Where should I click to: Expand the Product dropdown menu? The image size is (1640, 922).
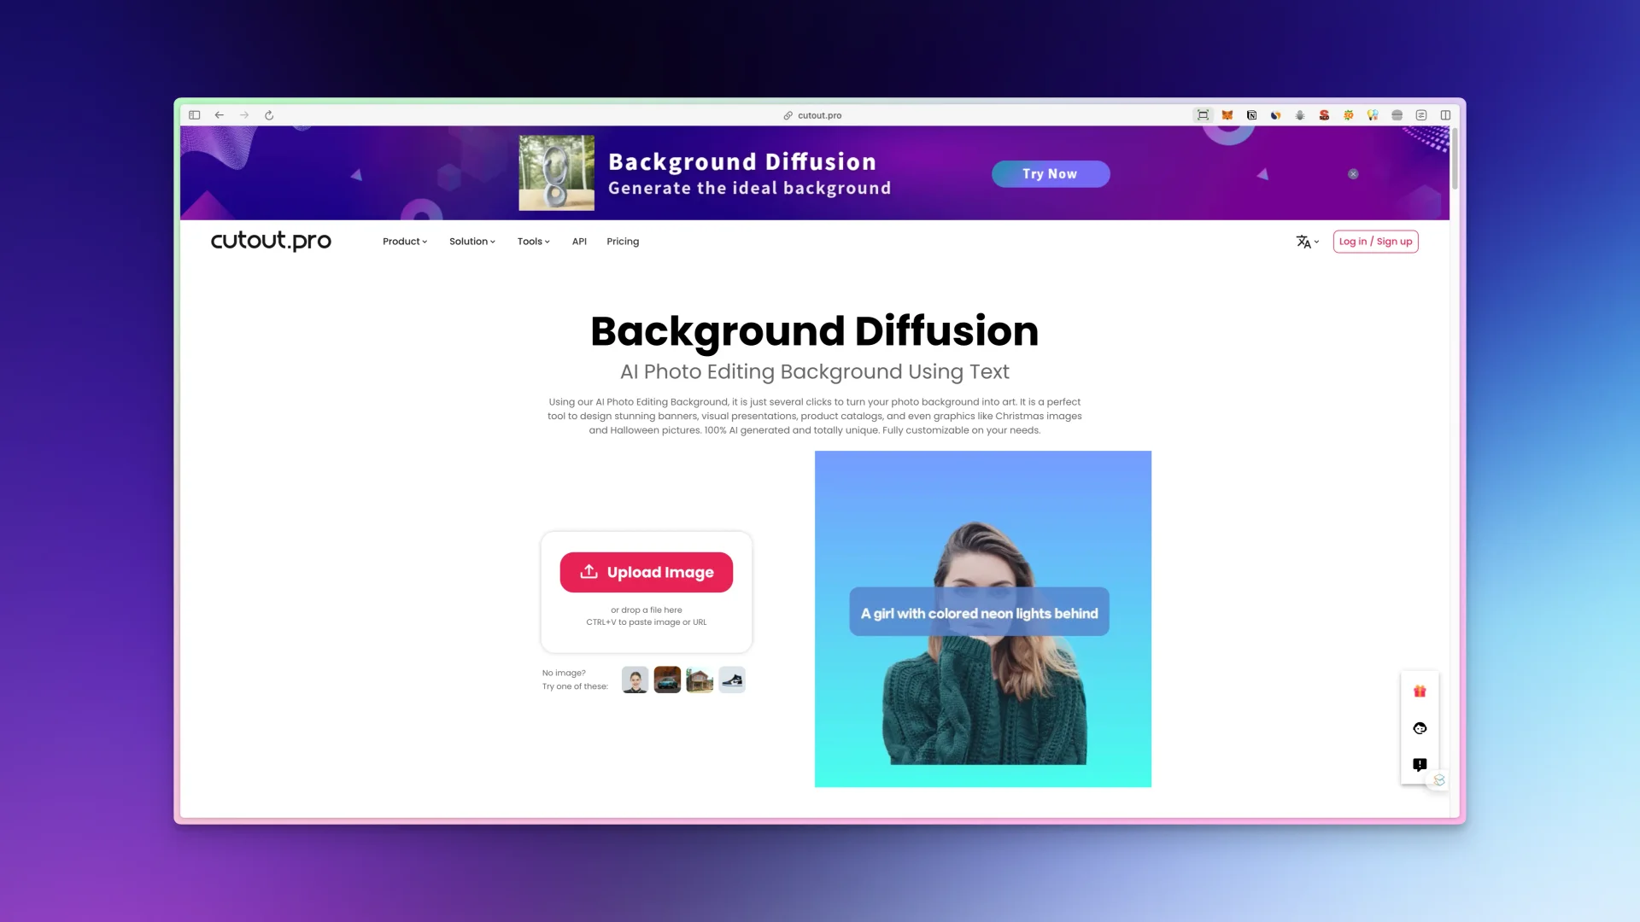(x=405, y=242)
